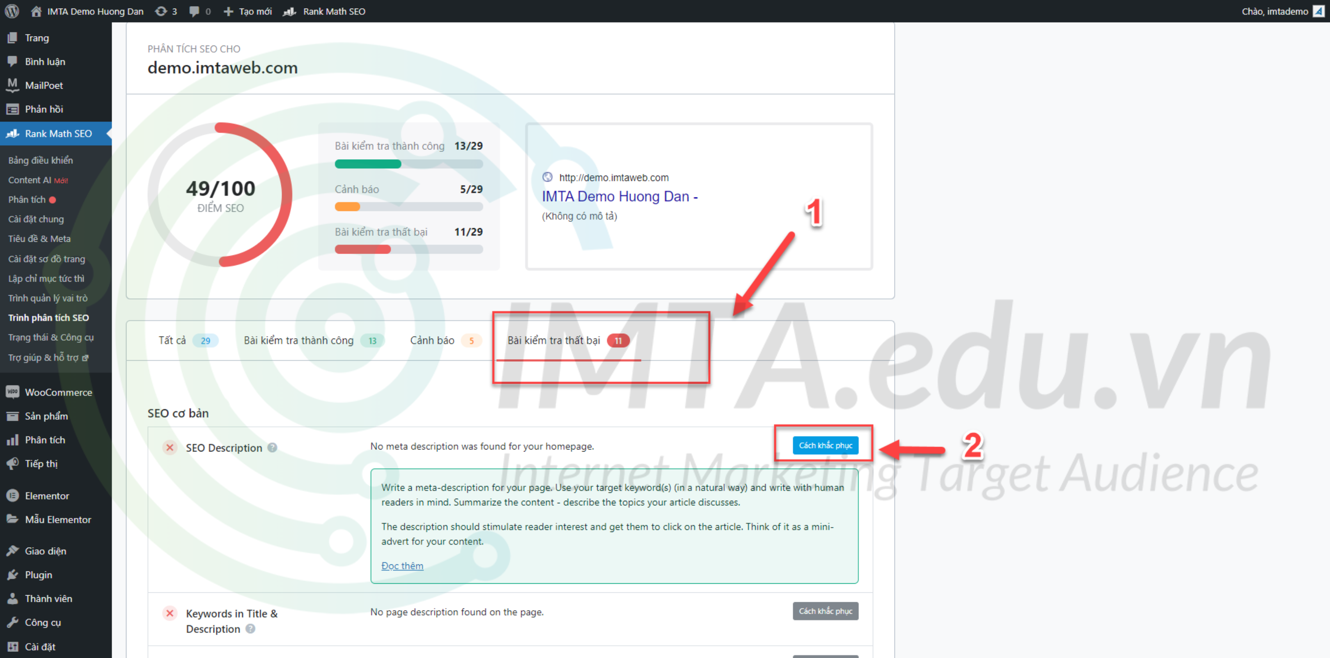Open Bảng điều khiển panel
The image size is (1330, 658).
(x=40, y=159)
